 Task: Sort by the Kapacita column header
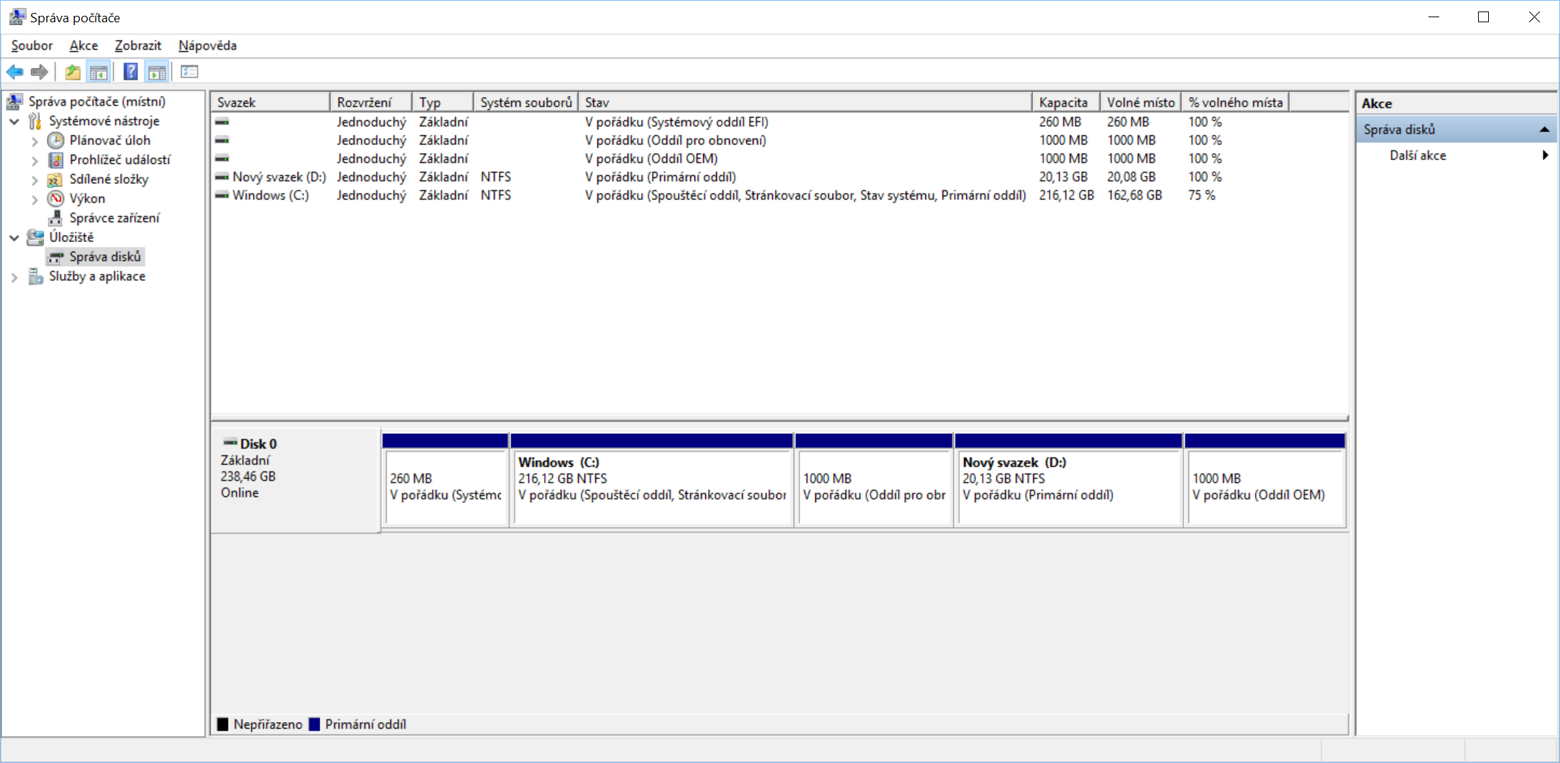[x=1066, y=102]
